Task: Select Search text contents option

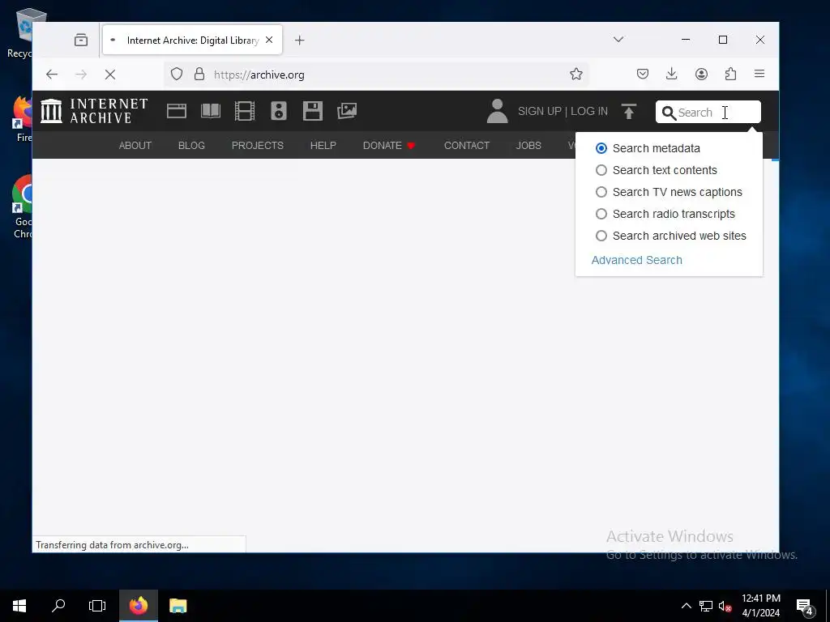Action: coord(657,170)
